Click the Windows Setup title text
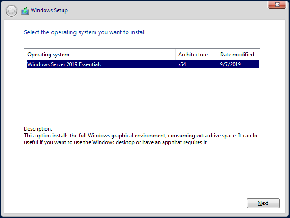290x218 pixels. pyautogui.click(x=49, y=10)
